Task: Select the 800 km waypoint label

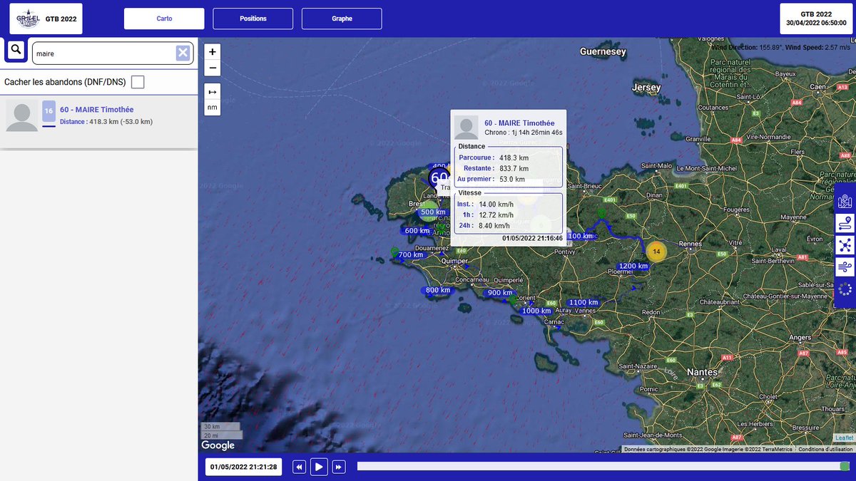Action: pyautogui.click(x=437, y=290)
